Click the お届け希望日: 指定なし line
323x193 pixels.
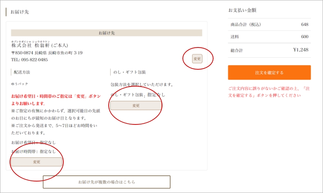point(33,142)
